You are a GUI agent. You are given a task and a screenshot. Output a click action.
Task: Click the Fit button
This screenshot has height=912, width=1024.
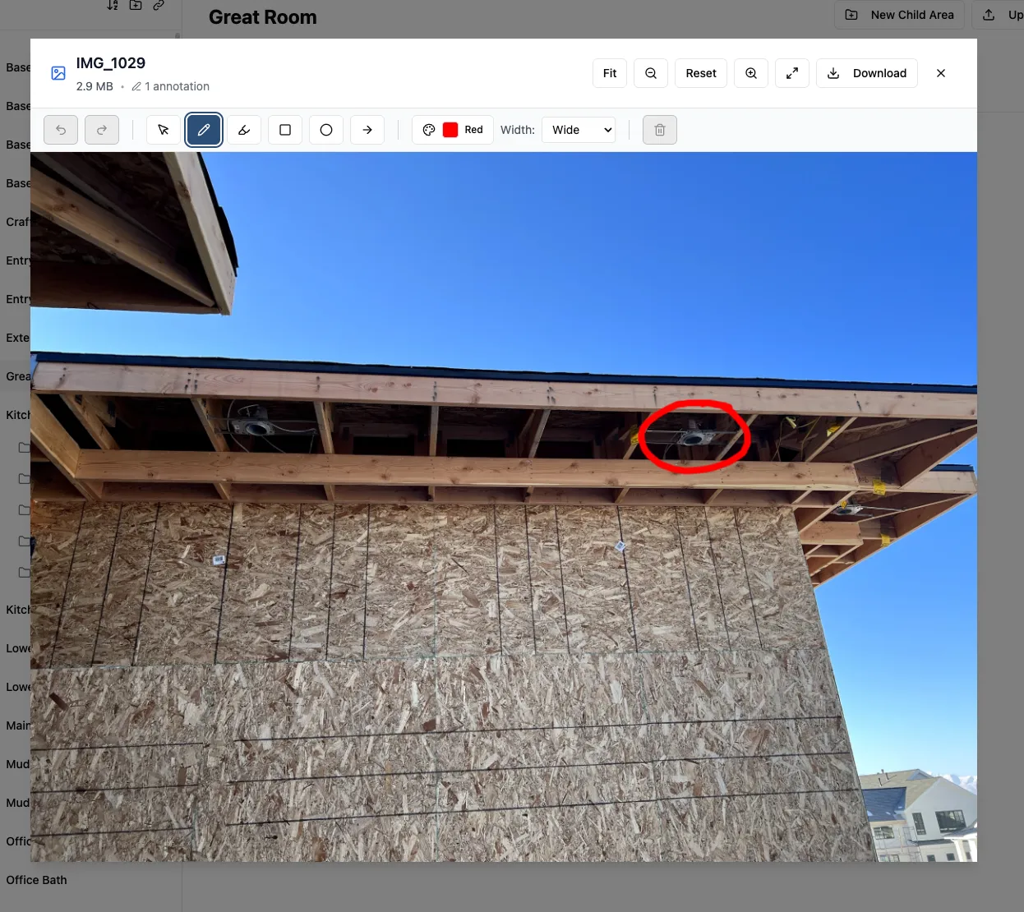coord(609,73)
